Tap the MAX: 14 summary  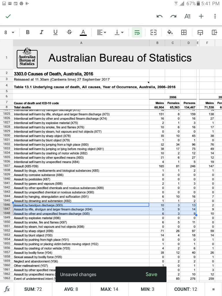point(109,289)
